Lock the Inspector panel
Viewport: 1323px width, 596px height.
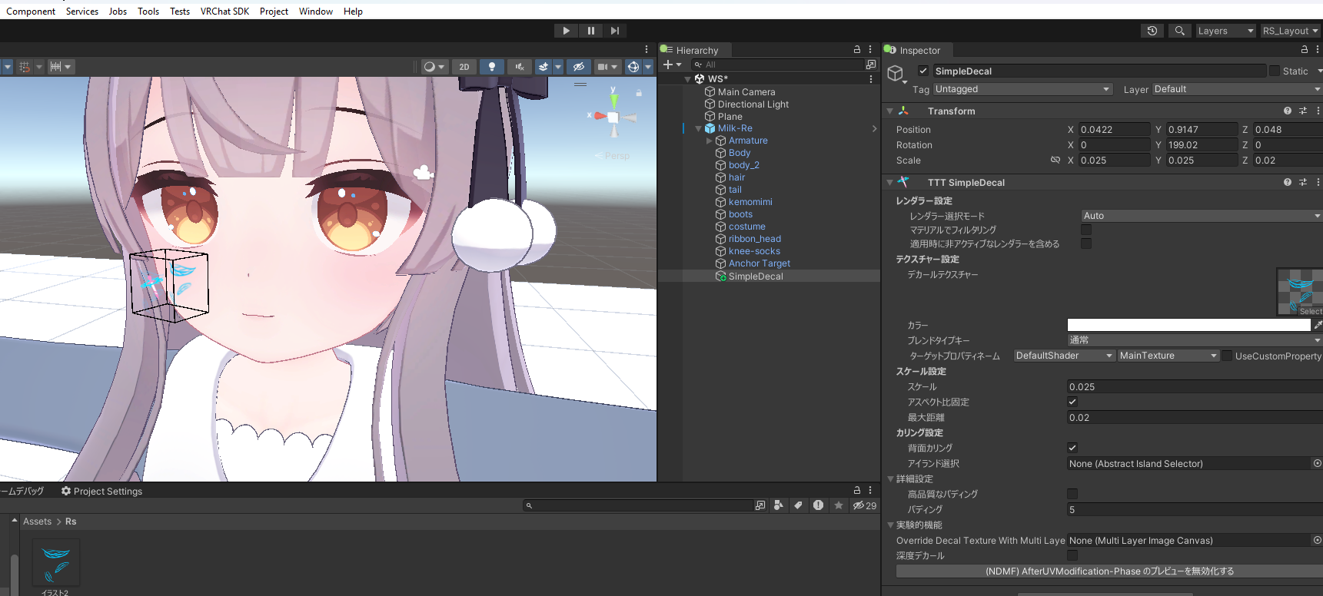coord(1304,49)
